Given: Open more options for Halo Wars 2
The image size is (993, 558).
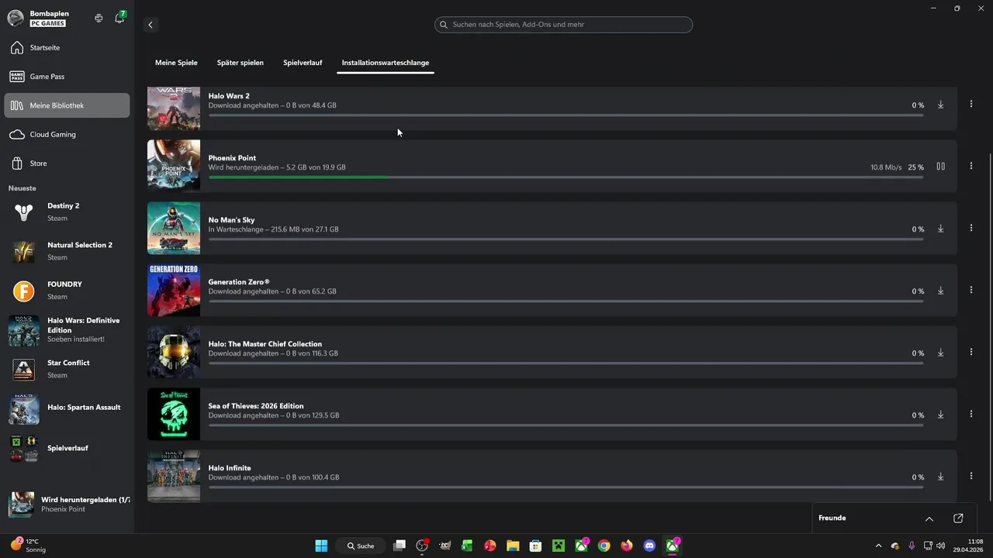Looking at the screenshot, I should point(971,104).
